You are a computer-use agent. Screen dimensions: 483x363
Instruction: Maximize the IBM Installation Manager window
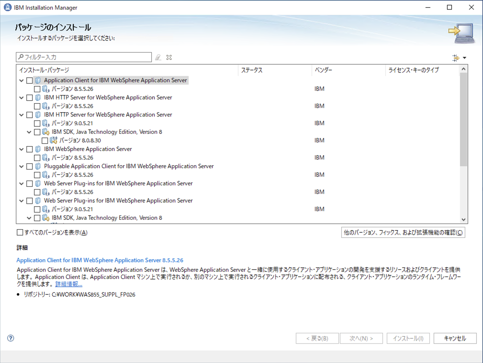pos(449,7)
